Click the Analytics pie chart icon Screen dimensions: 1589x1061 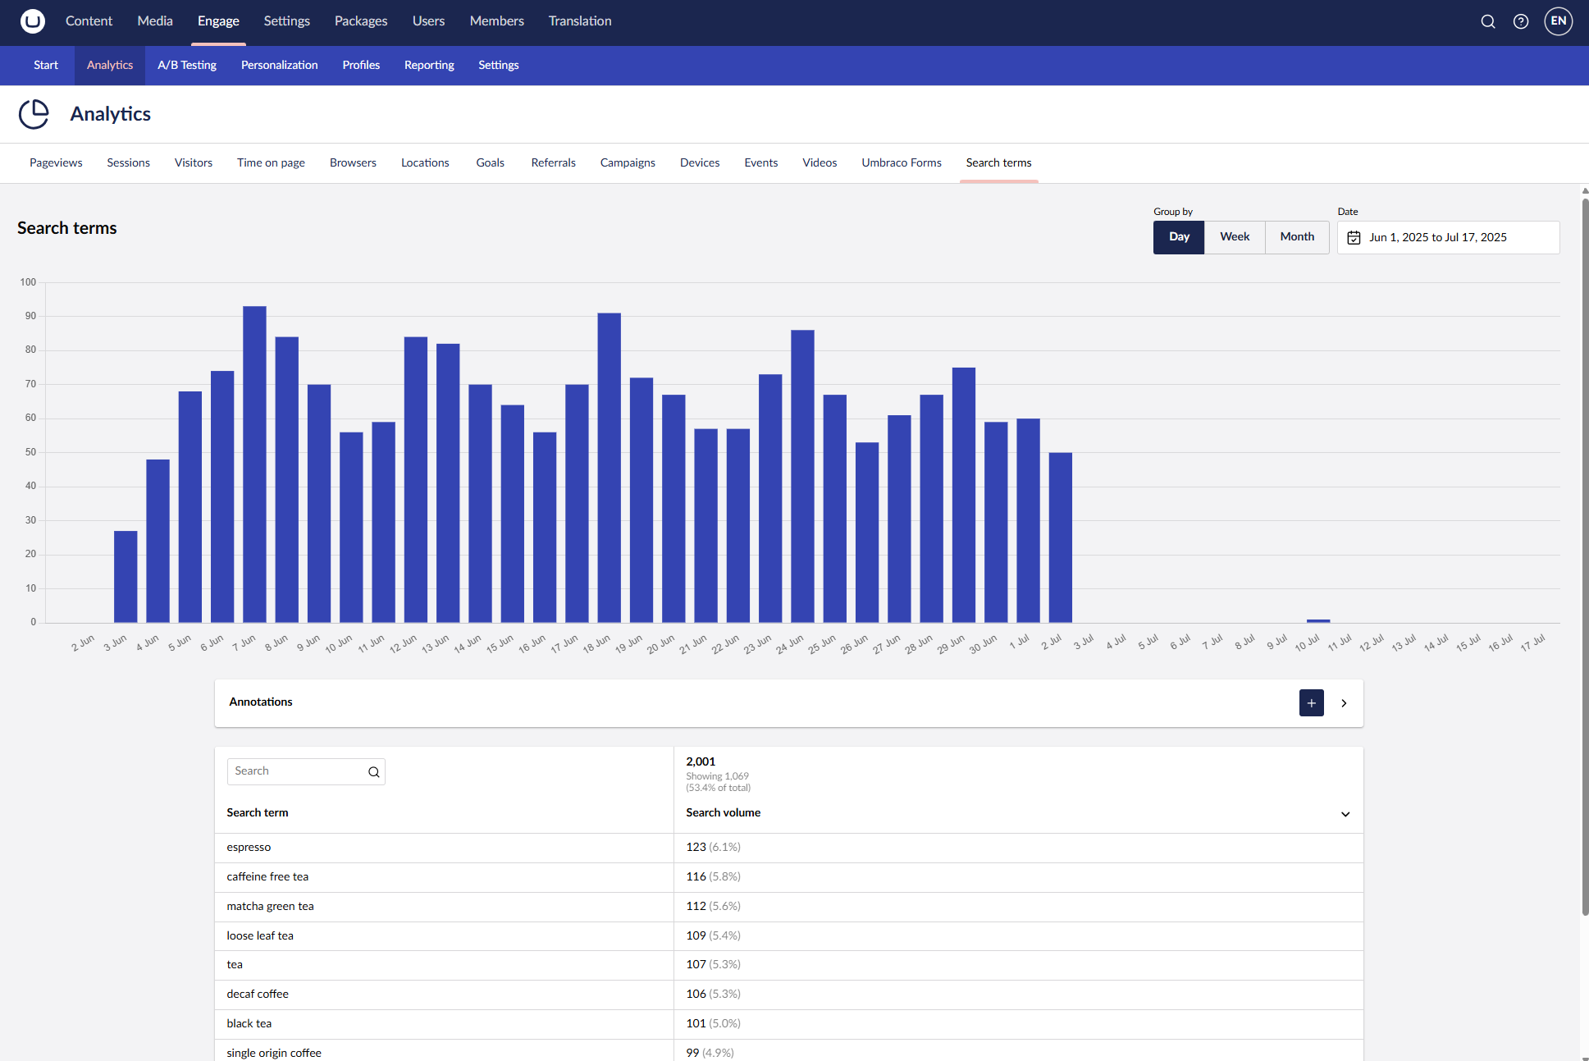[34, 114]
